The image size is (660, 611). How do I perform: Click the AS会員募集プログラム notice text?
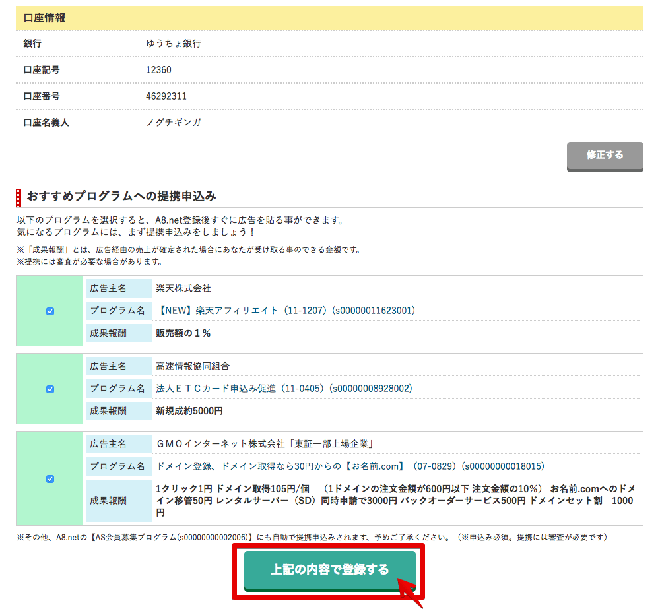point(312,537)
